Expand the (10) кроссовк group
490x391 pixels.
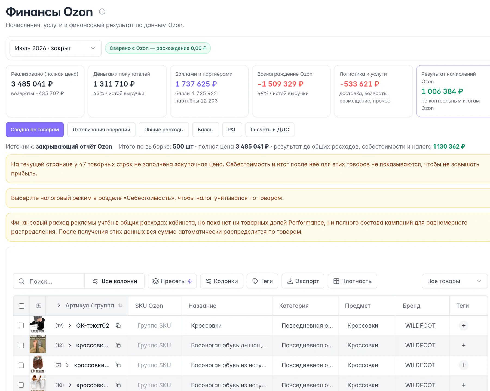(70, 385)
